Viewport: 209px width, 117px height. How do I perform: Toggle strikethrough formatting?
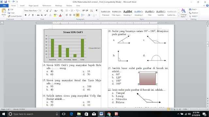click(x=38, y=15)
